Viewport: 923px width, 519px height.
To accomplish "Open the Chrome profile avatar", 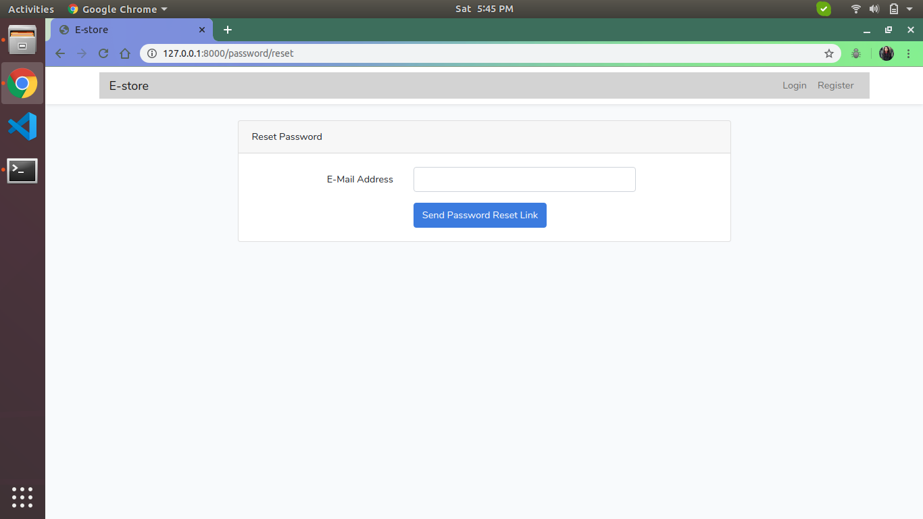I will click(887, 53).
